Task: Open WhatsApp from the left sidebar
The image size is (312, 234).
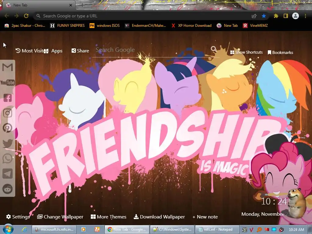Action: (x=8, y=158)
